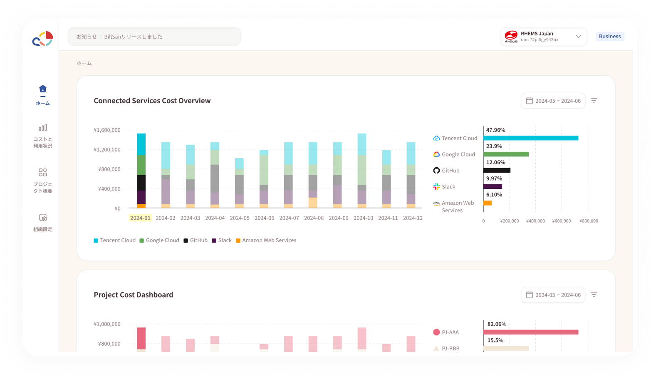
Task: Click the ホーム breadcrumb
Action: [84, 63]
